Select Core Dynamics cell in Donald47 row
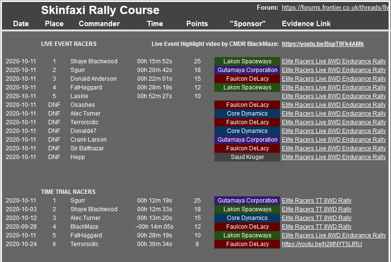The height and width of the screenshot is (262, 391). 247,131
